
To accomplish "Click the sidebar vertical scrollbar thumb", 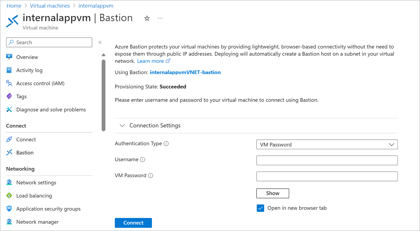I will click(x=103, y=95).
